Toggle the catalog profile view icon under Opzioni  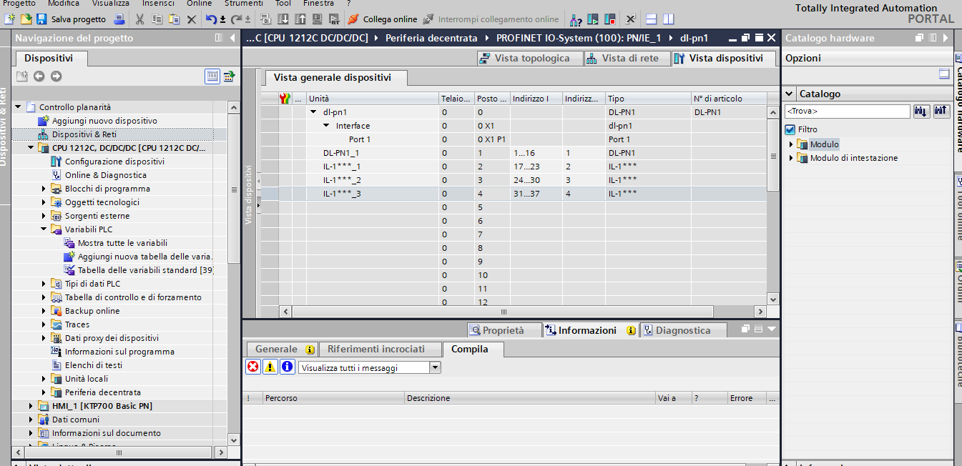click(944, 74)
